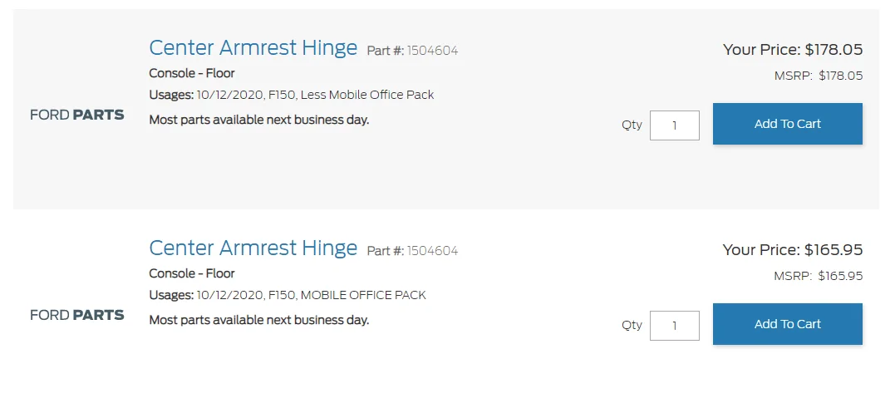Select part number 1504604 on the $178.05 listing
Viewport: 890px width, 403px height.
pos(432,51)
